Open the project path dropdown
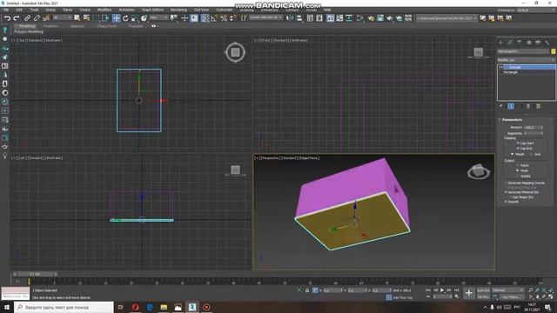The height and width of the screenshot is (313, 557). coord(446,17)
